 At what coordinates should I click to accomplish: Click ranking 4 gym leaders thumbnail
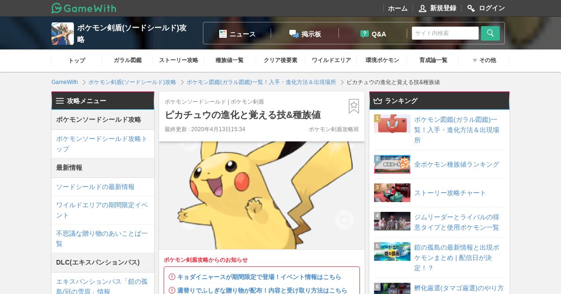[392, 221]
